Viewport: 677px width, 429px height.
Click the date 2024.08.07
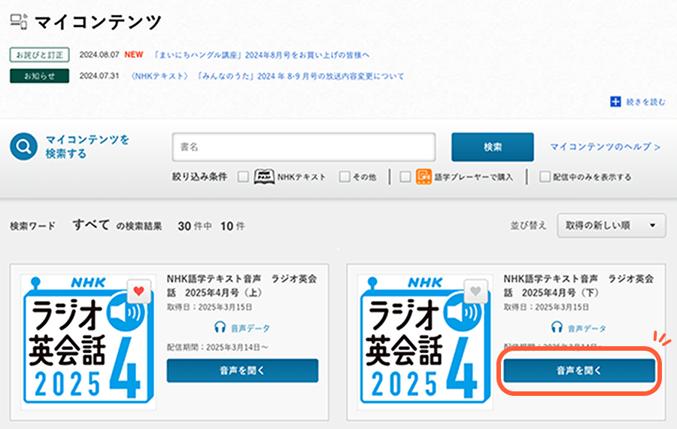click(x=99, y=54)
